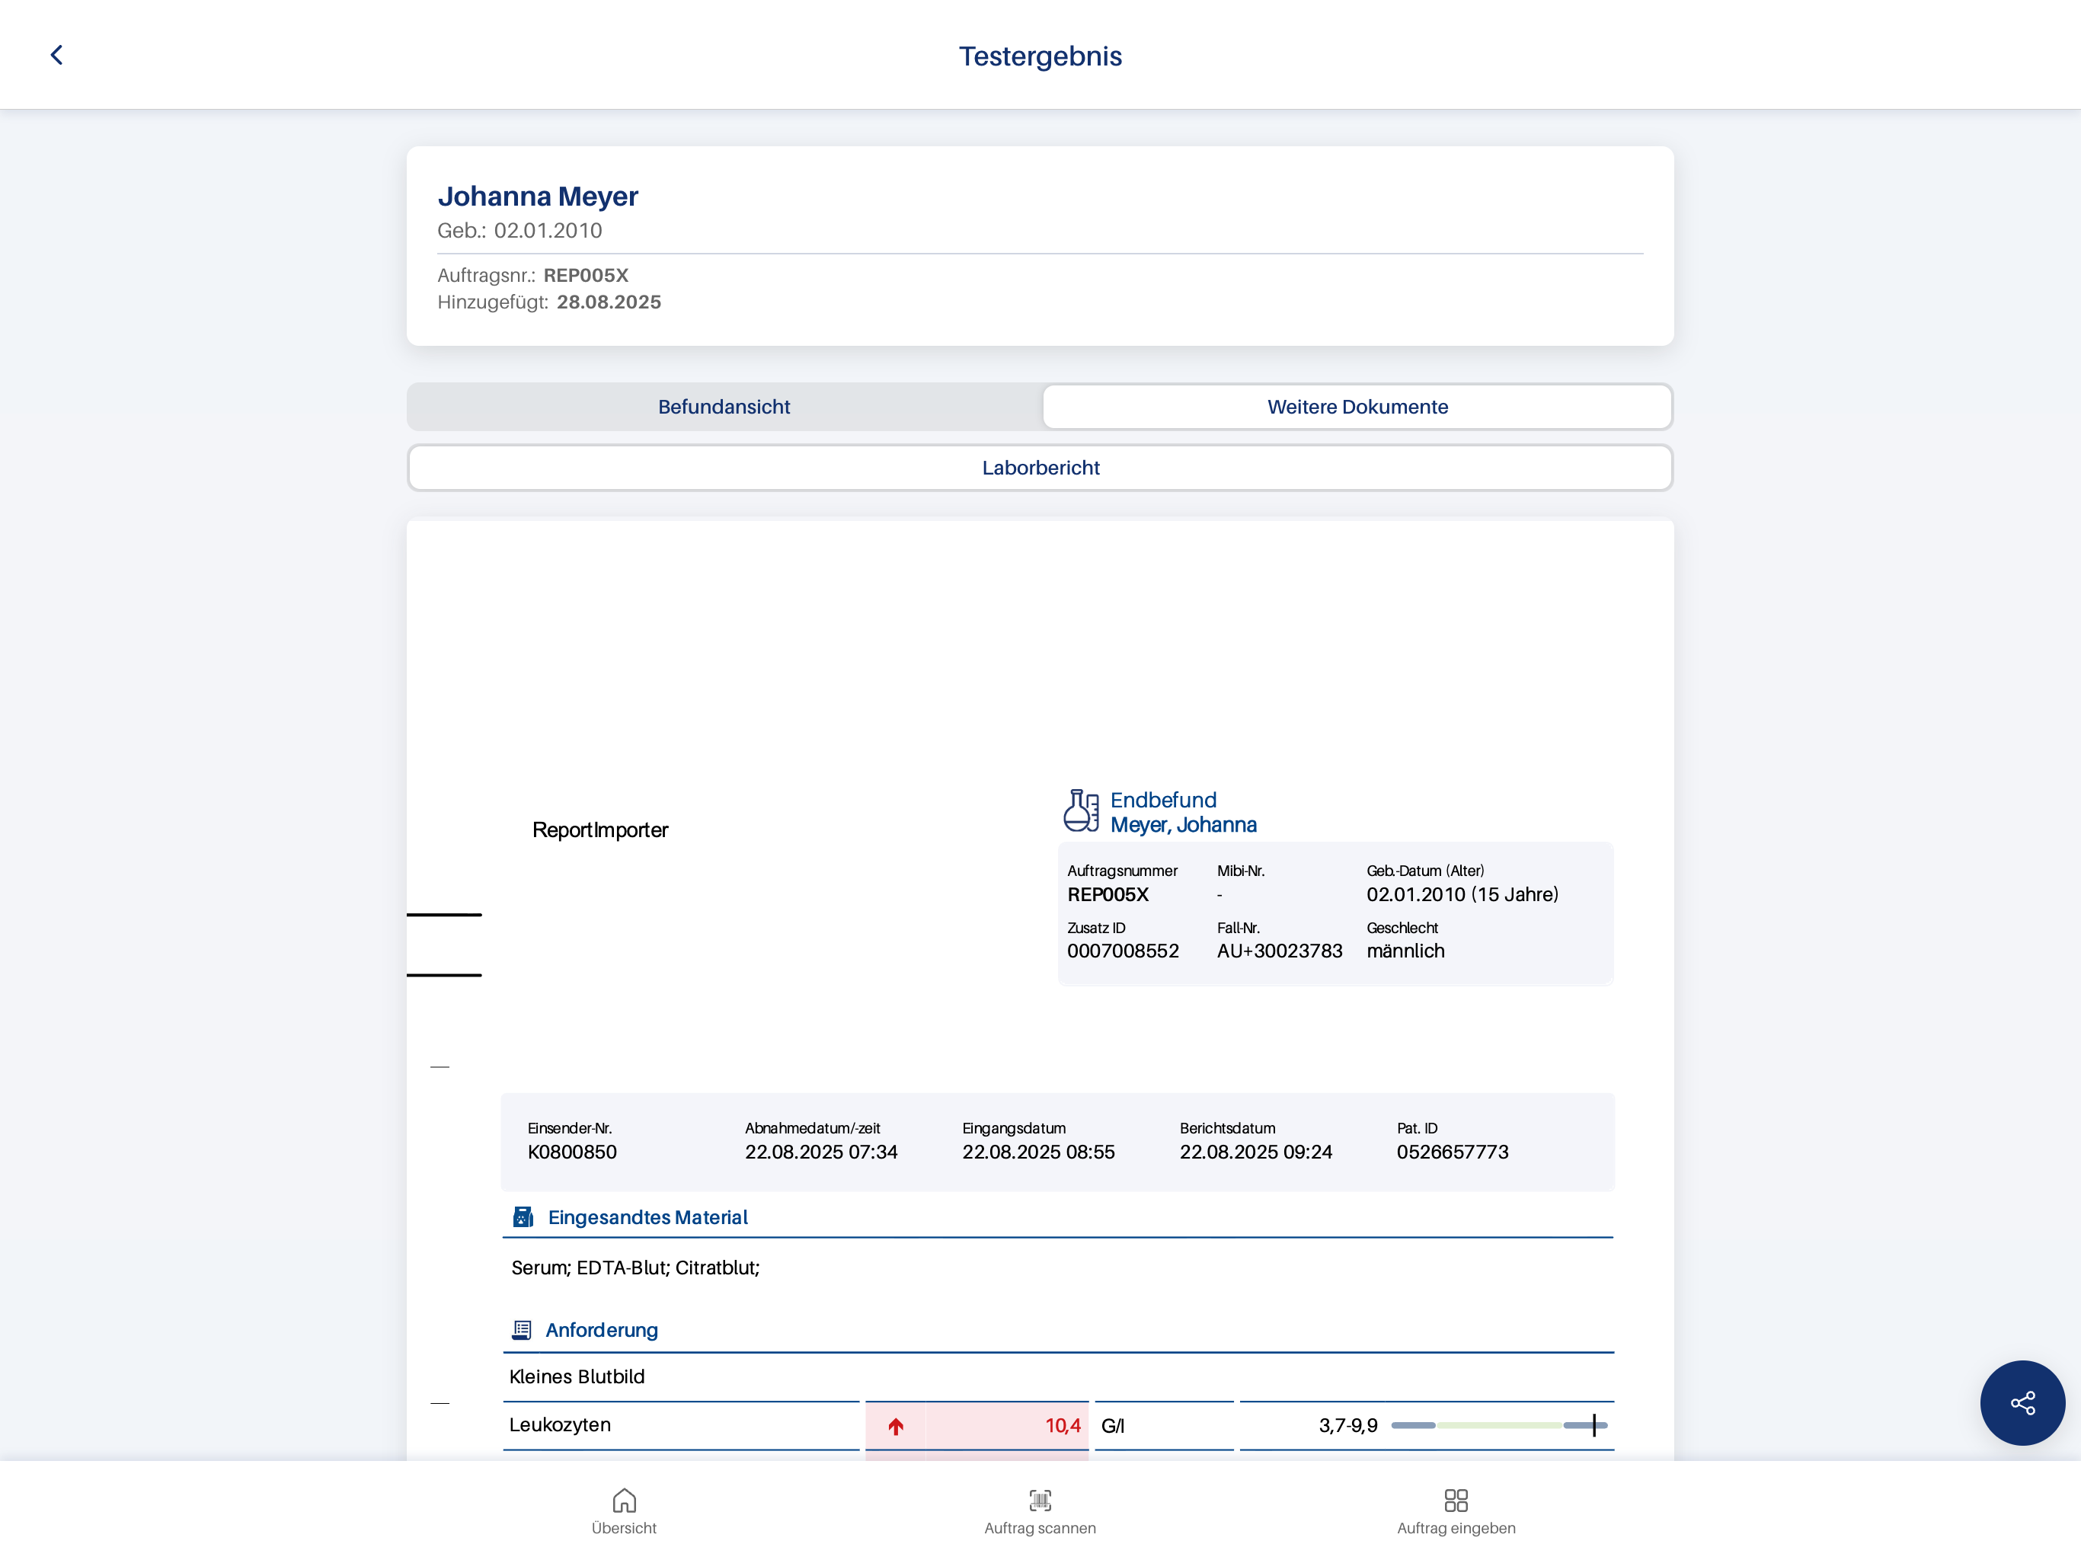Open the Laborbericht document
Screen dimensions: 2081x1560
coord(1040,467)
